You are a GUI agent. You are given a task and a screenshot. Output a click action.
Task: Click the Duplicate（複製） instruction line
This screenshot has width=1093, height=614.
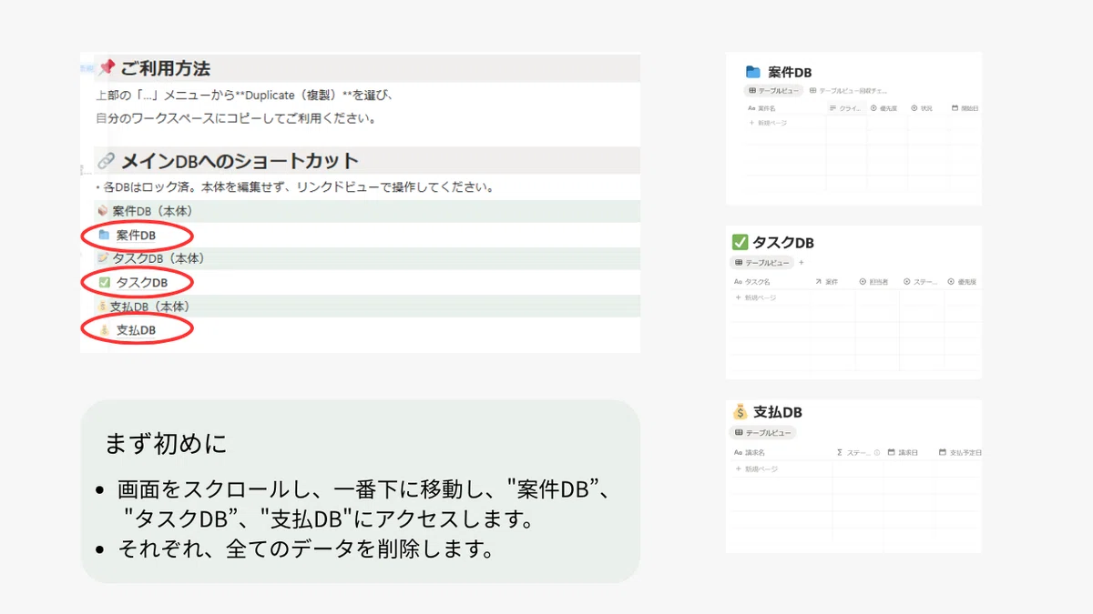click(x=244, y=95)
